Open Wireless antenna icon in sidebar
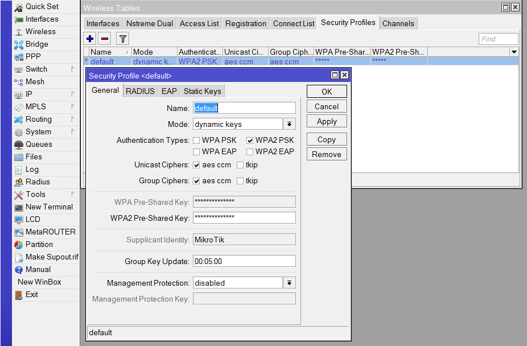 (x=19, y=32)
